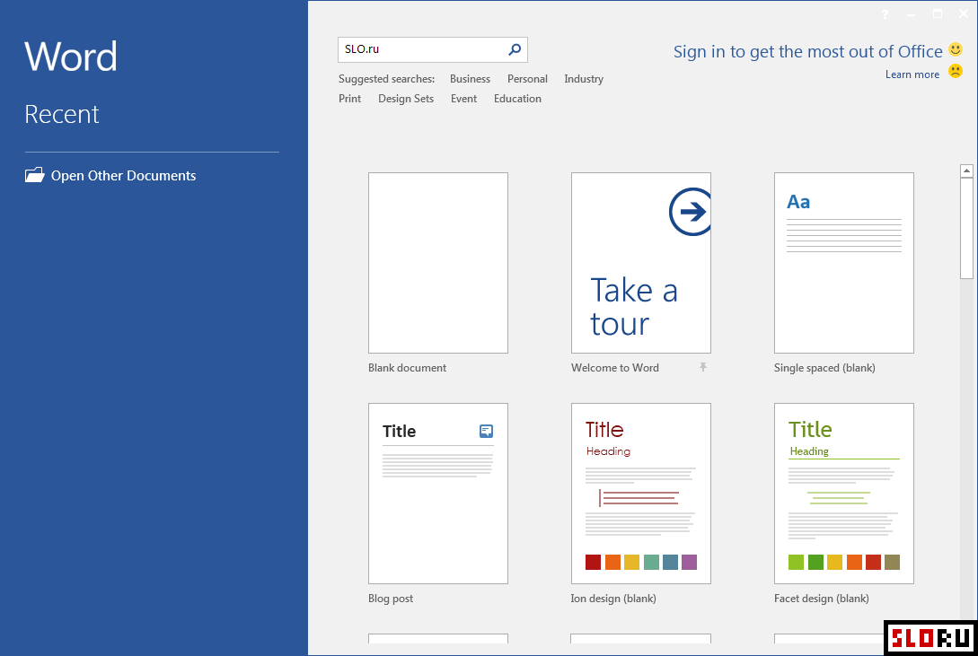This screenshot has width=978, height=656.
Task: Click the Blank document label
Action: point(407,368)
